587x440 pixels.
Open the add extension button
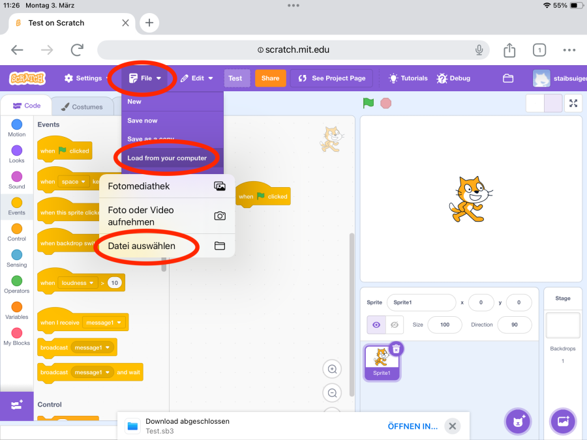16,405
